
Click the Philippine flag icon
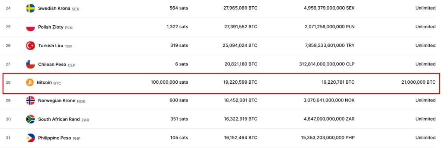tap(30, 138)
